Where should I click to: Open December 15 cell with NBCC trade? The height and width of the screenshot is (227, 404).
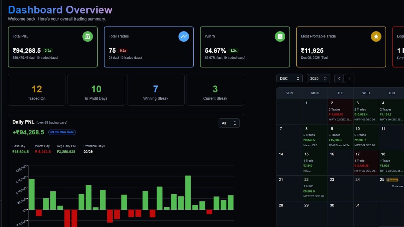(315, 163)
